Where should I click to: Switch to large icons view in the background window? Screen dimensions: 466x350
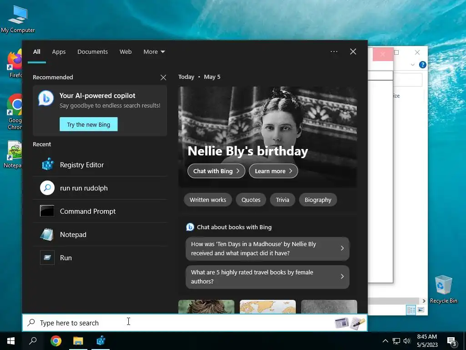tap(421, 310)
